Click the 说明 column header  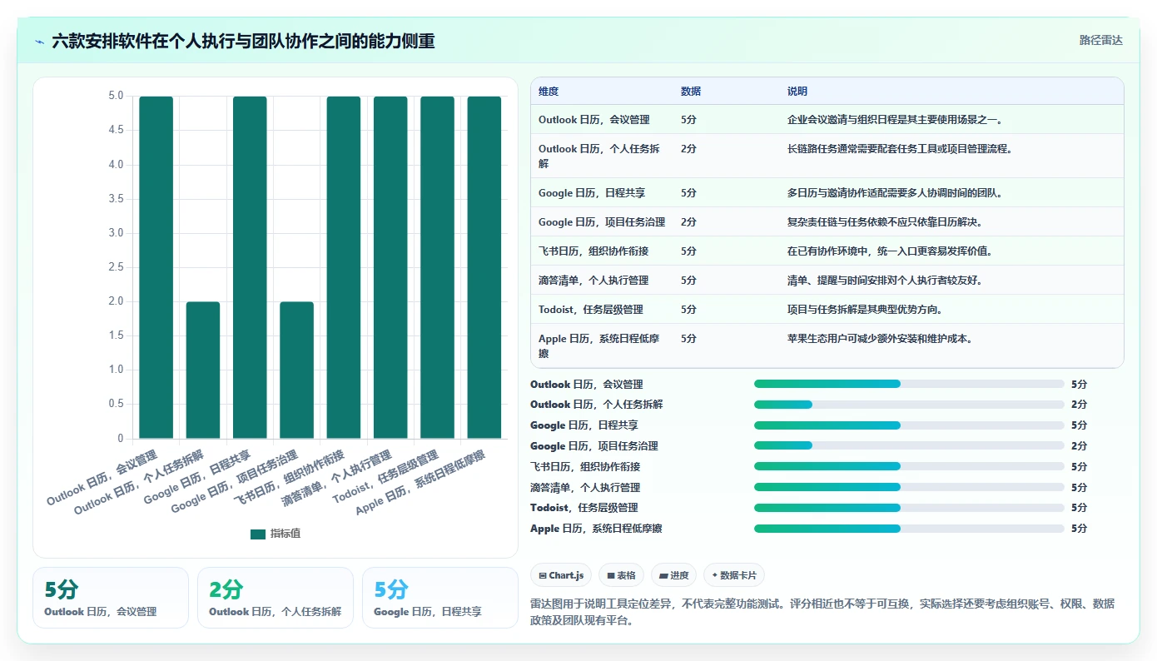[797, 92]
